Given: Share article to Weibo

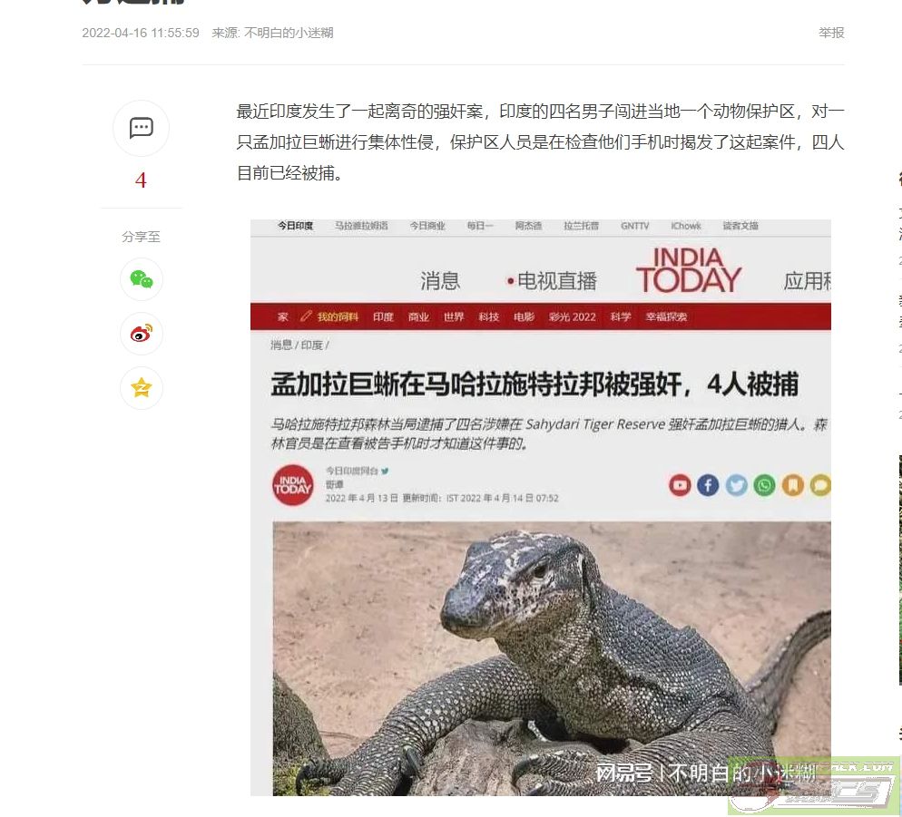Looking at the screenshot, I should click(141, 334).
